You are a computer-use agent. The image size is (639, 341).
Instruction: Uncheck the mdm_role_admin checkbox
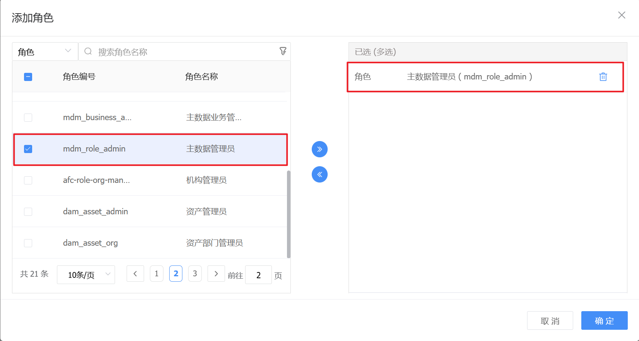pos(28,149)
